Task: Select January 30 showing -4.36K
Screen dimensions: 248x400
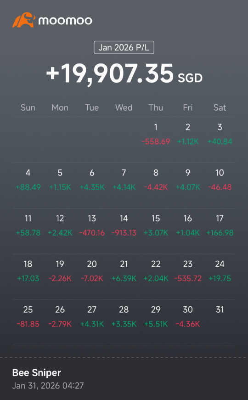Action: [188, 317]
